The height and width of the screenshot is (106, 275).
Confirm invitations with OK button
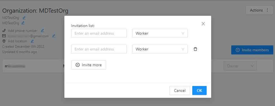coord(199,90)
